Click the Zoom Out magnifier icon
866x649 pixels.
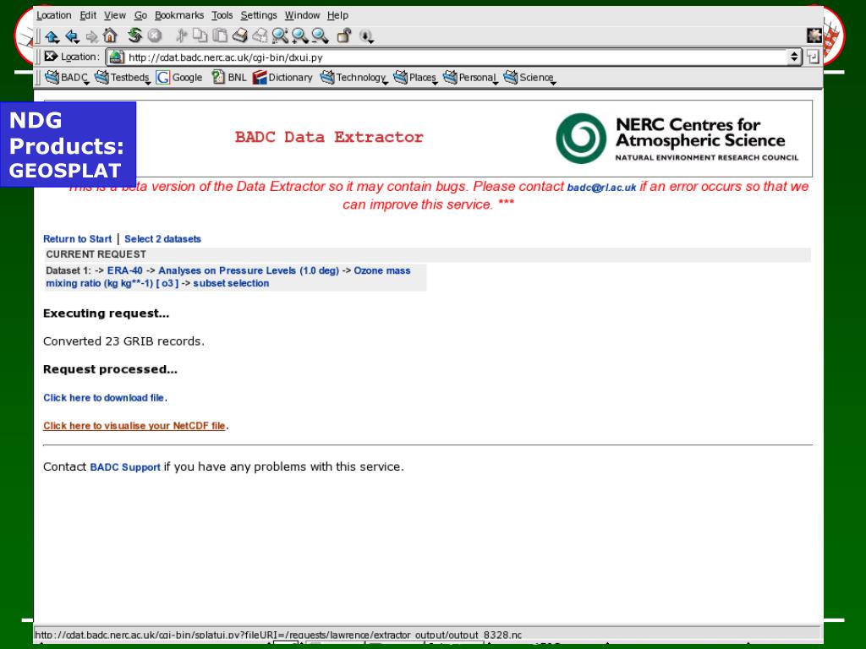click(320, 36)
